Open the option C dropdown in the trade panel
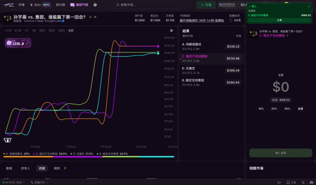This screenshot has height=185, width=316. coord(274,36)
